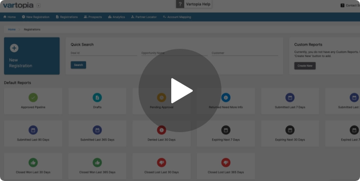Open Submitted Last 90 Days calendar icon
Viewport: 360px width, 181px height.
(33, 130)
